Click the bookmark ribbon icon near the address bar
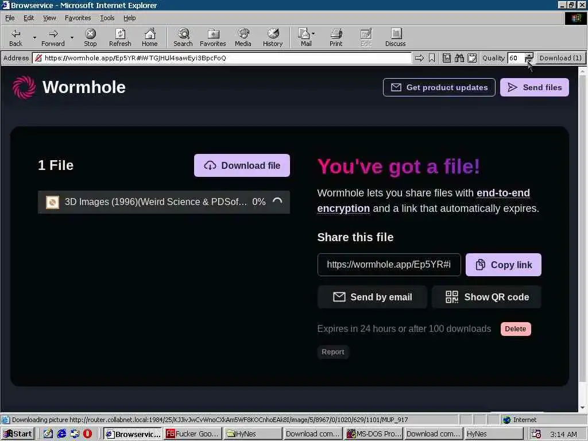This screenshot has height=441, width=588. [432, 58]
